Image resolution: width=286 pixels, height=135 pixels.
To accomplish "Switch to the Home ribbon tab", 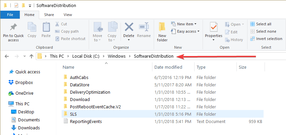I will pos(29,15).
